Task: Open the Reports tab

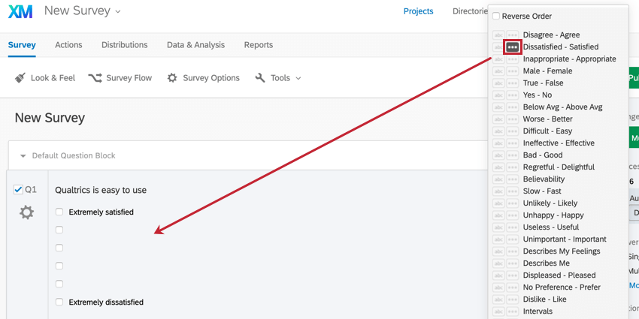Action: coord(259,45)
